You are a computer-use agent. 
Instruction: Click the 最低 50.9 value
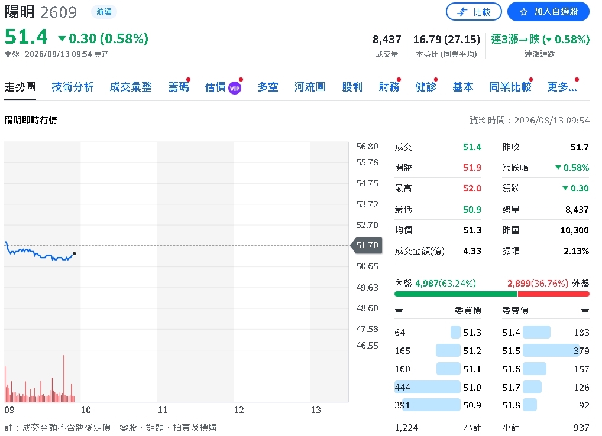coord(472,209)
